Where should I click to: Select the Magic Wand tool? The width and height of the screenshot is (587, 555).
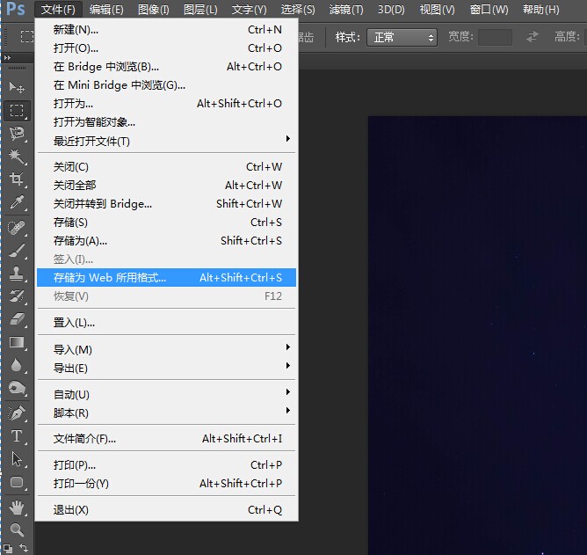[x=17, y=157]
